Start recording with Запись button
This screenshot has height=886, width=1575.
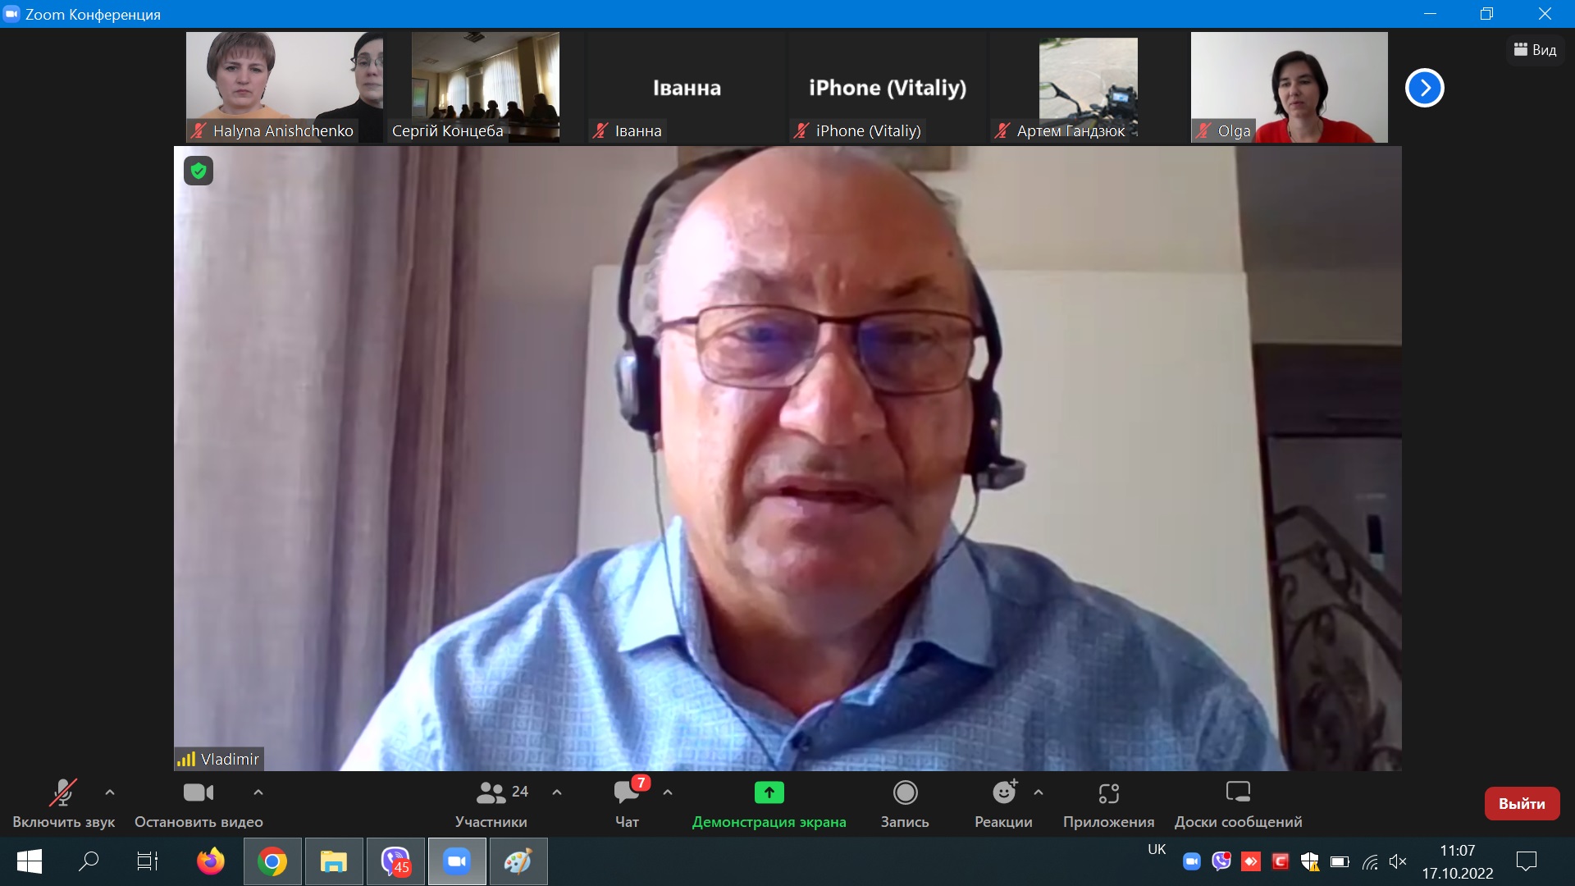coord(905,804)
